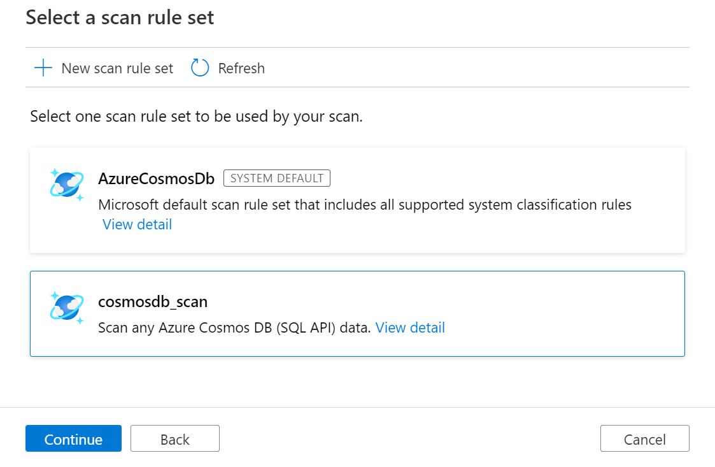Cancel the scan rule set selection

644,438
